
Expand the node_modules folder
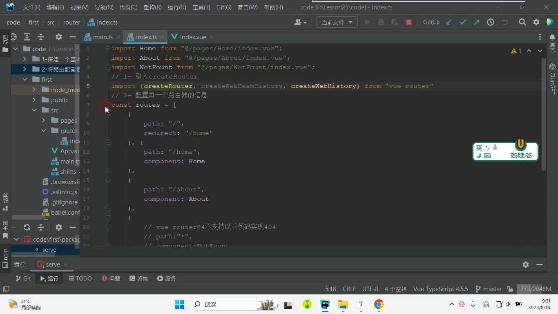point(34,90)
